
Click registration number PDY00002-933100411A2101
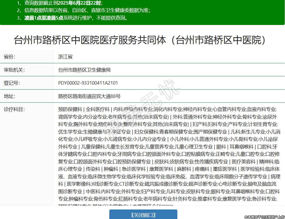click(88, 83)
